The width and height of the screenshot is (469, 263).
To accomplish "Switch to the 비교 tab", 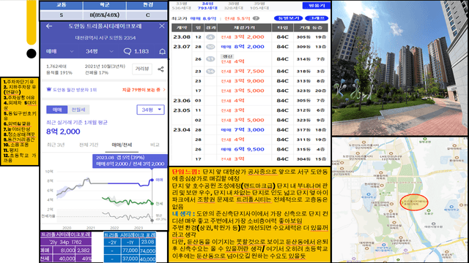I will click(155, 145).
